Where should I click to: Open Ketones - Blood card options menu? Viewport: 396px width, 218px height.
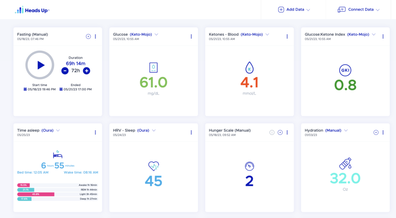point(287,36)
